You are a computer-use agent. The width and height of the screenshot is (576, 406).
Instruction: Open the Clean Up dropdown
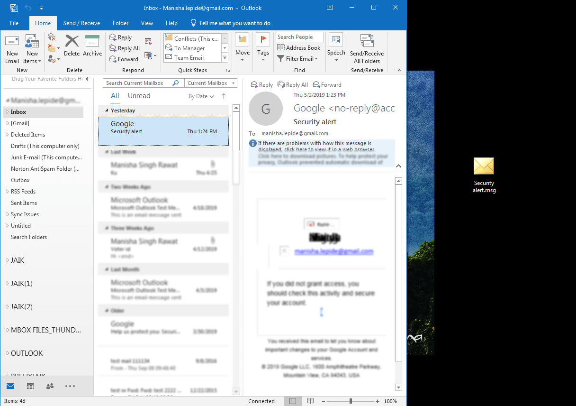(x=54, y=48)
